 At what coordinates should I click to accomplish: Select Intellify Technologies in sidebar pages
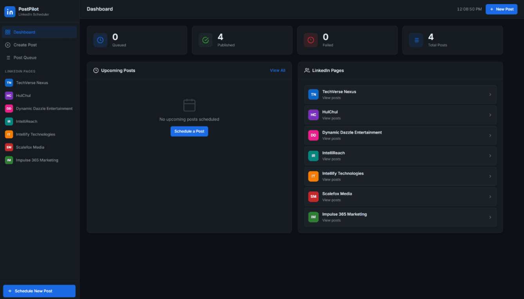click(39, 134)
